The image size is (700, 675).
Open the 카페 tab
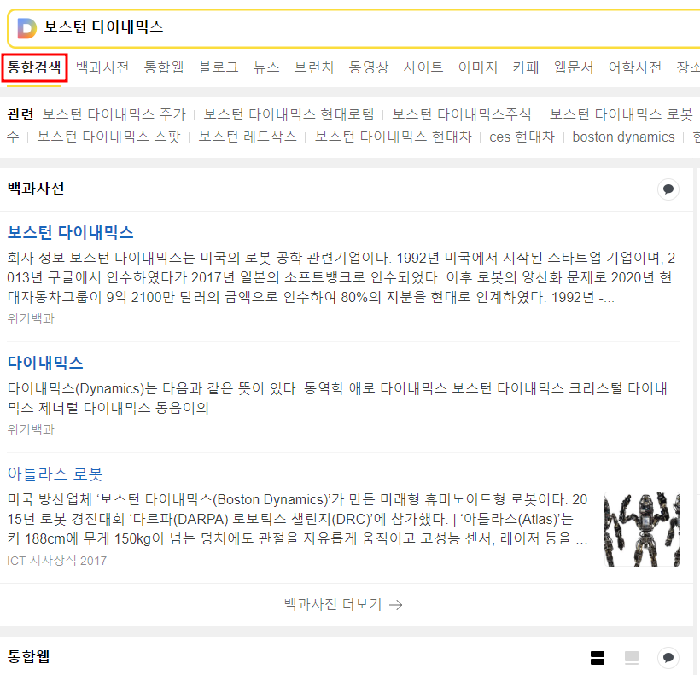[x=526, y=67]
